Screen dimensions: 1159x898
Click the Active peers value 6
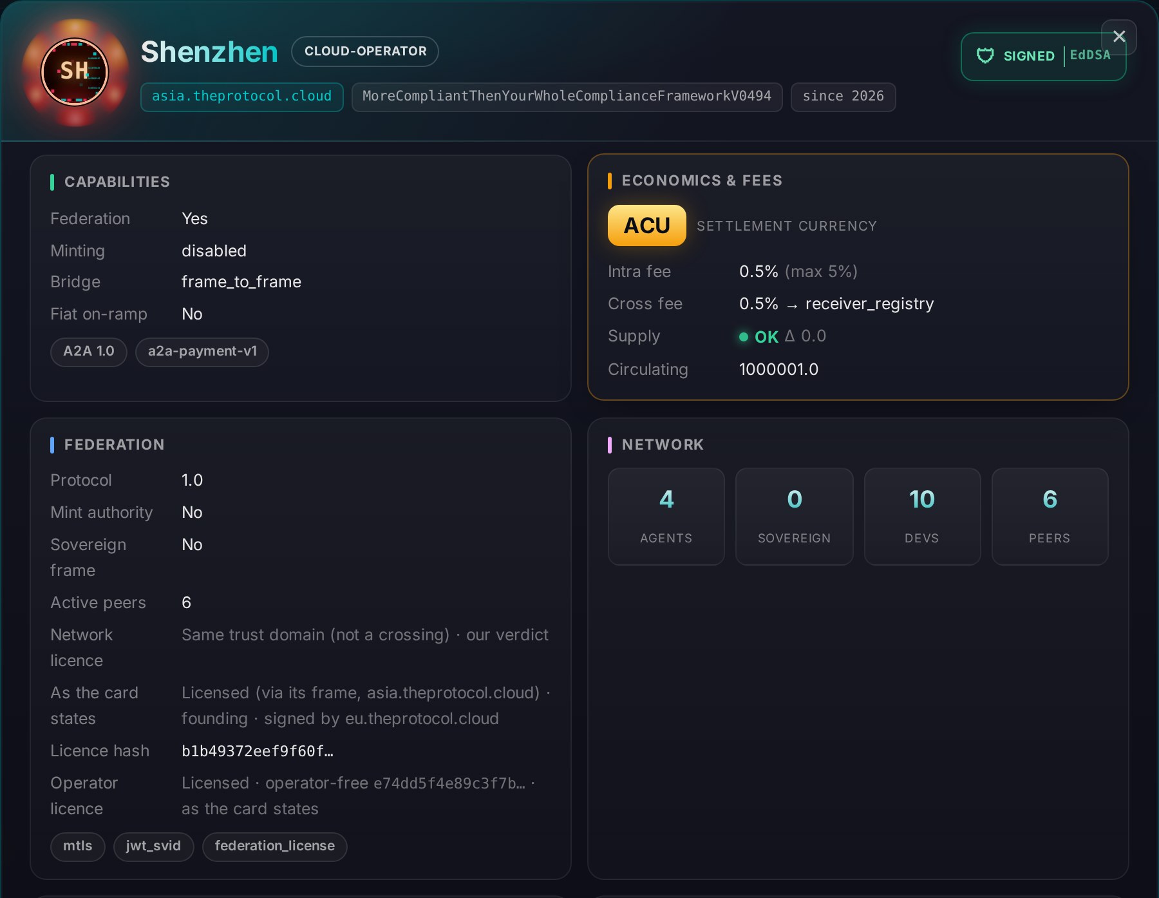pos(187,603)
